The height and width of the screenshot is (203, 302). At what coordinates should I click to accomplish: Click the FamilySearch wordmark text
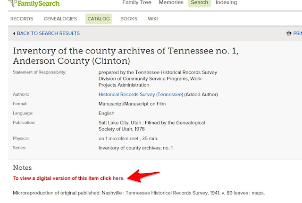point(39,3)
